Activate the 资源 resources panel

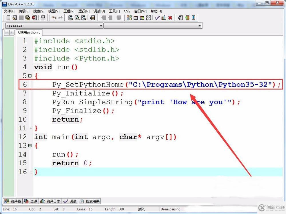tap(31, 201)
